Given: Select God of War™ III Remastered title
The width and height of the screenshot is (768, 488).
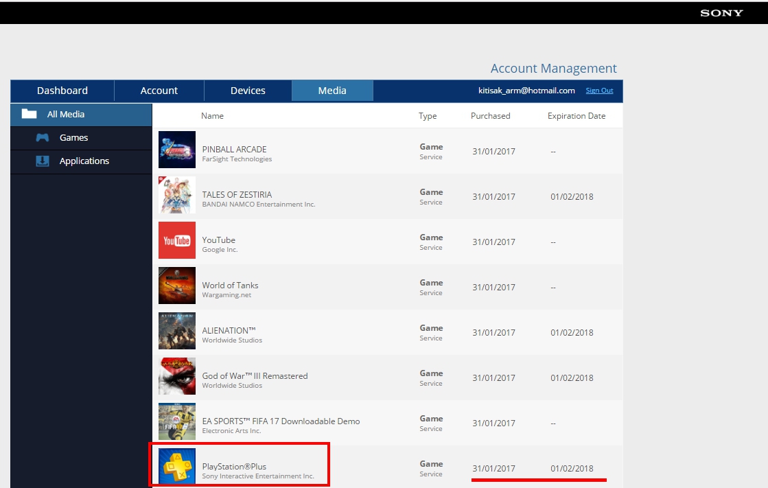Looking at the screenshot, I should tap(255, 376).
